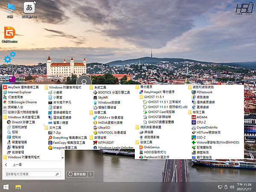Click the USB device tray icon
The width and height of the screenshot is (256, 192).
pos(226,187)
